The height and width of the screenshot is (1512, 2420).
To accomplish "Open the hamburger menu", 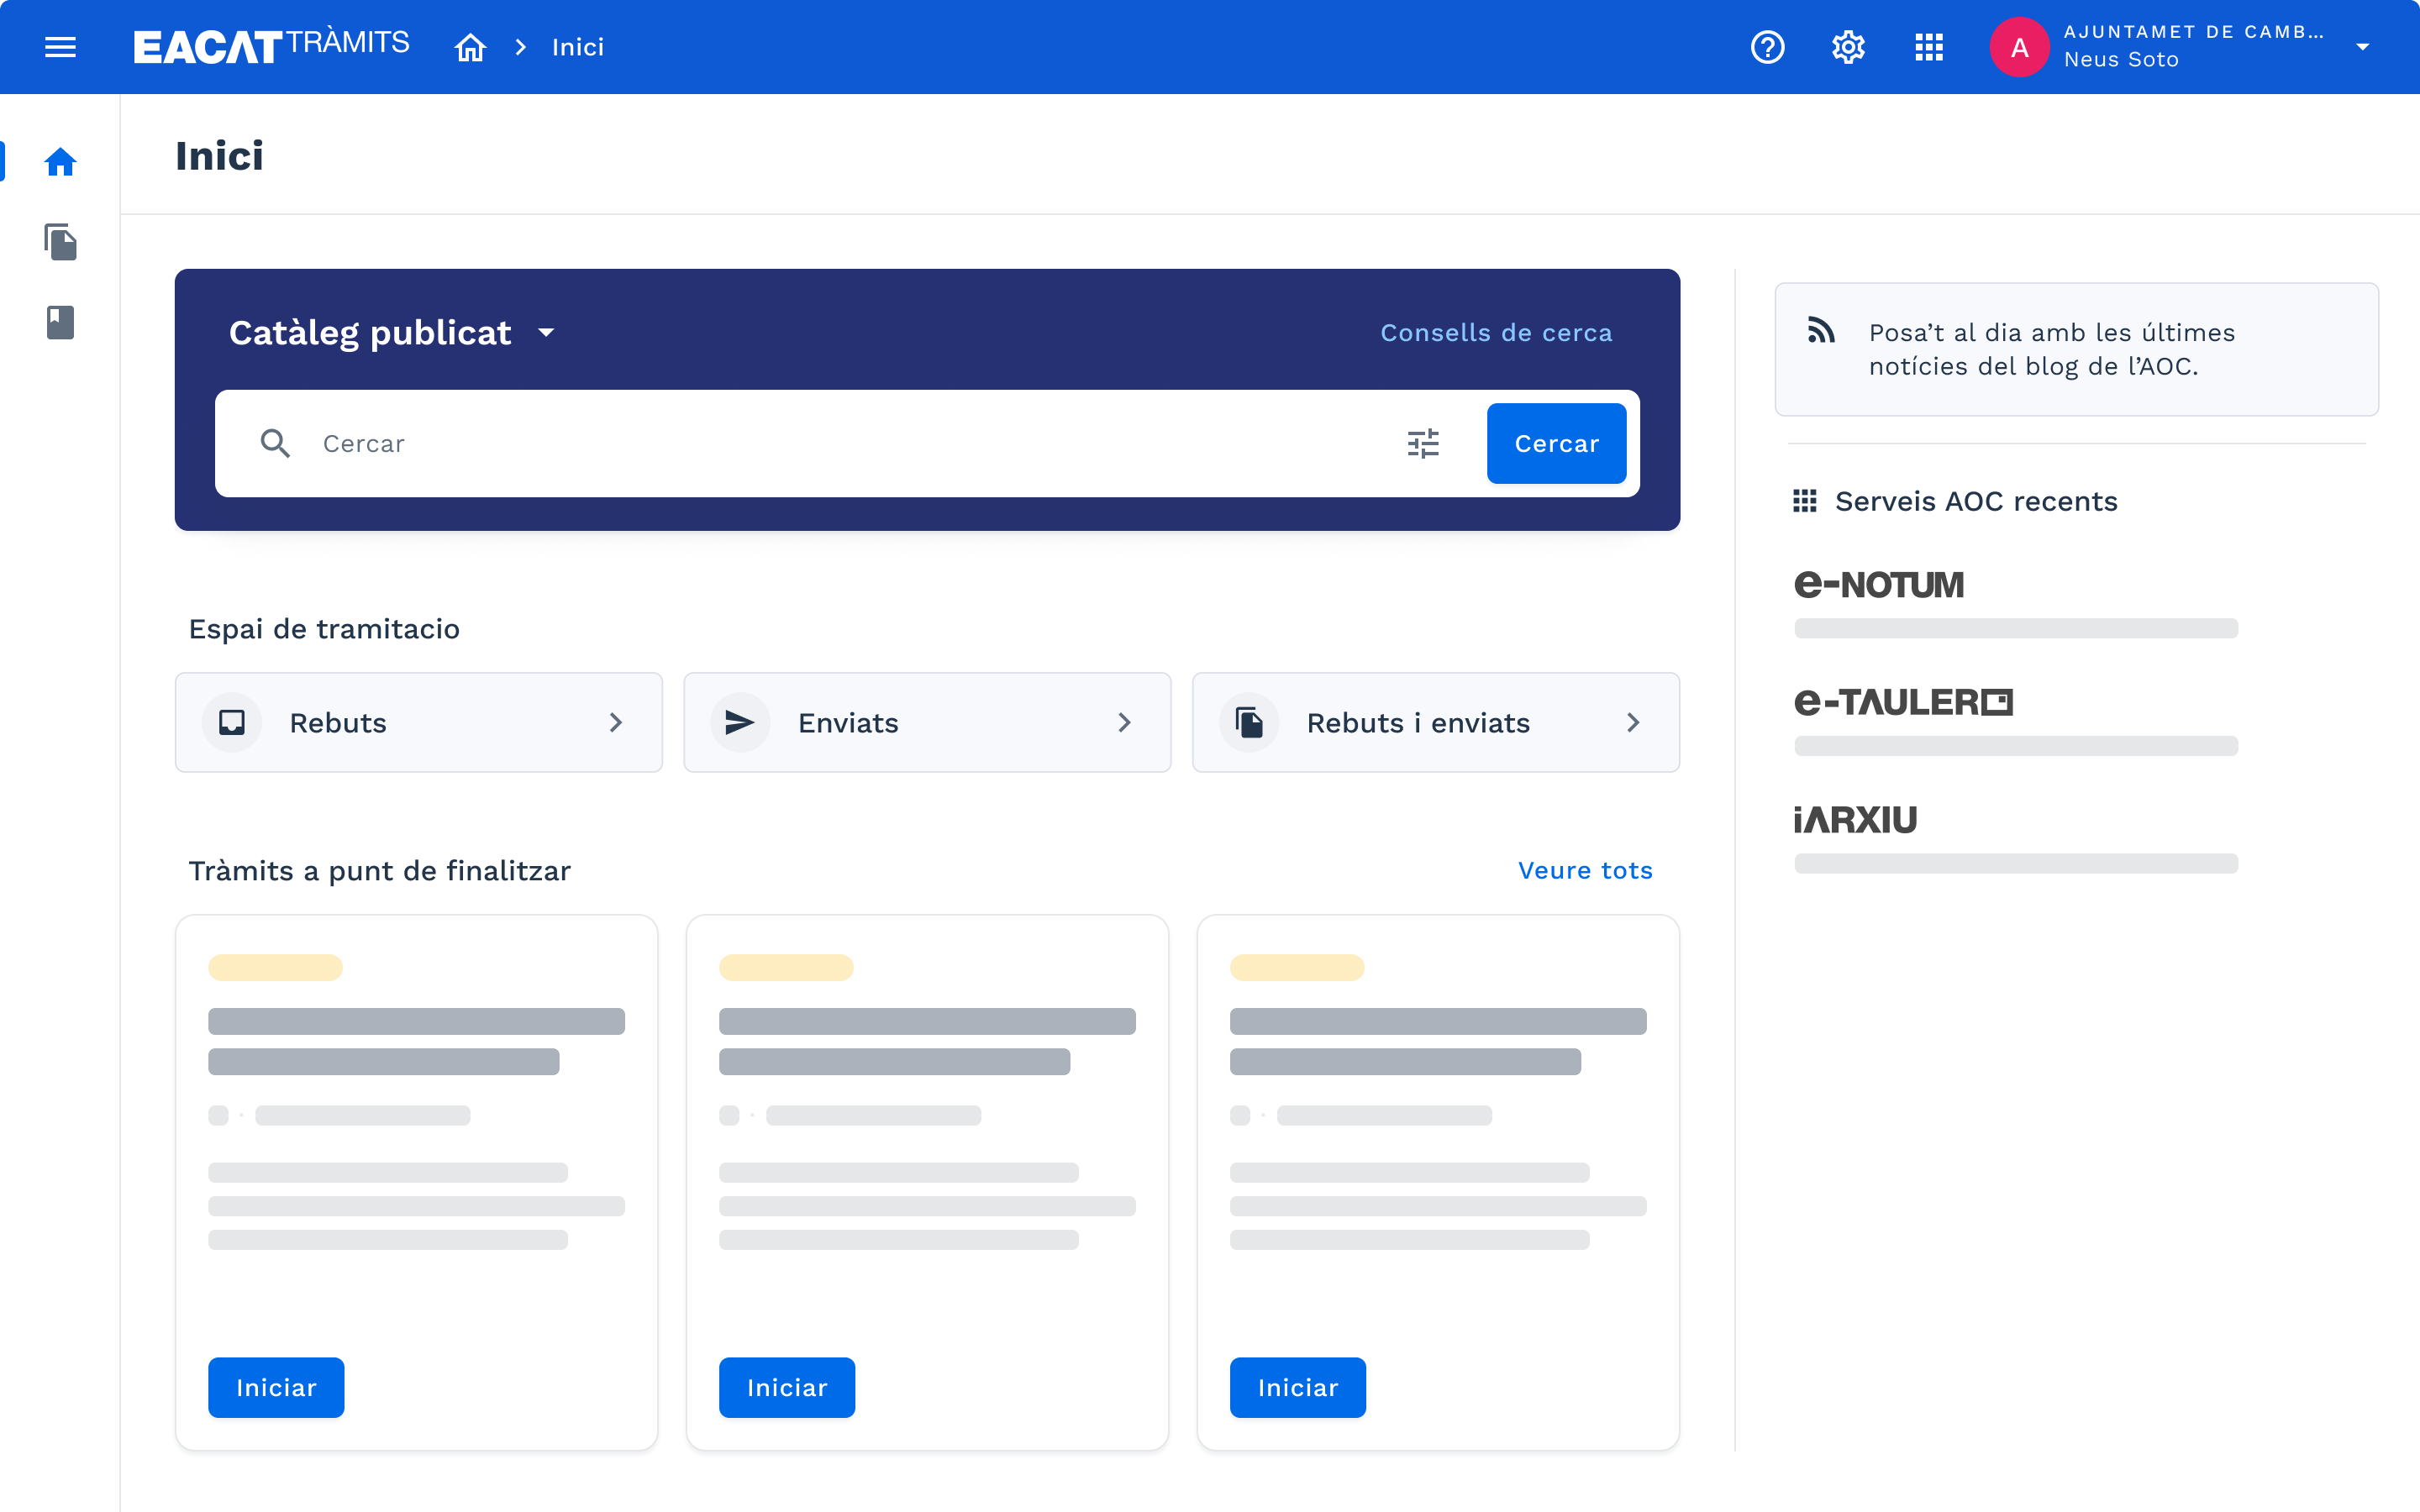I will point(60,47).
